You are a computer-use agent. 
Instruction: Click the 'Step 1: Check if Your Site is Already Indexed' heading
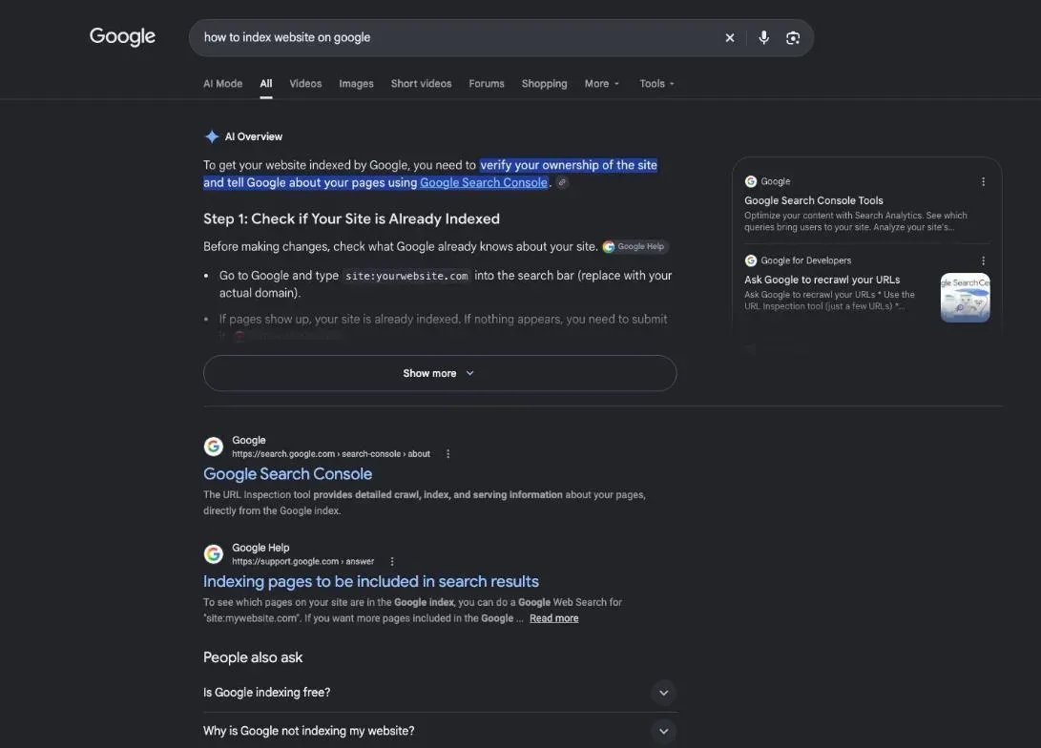click(x=351, y=219)
